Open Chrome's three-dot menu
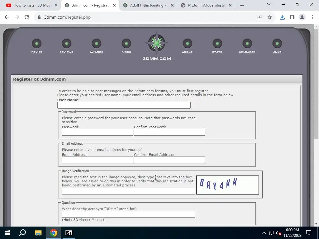Viewport: 319px width, 239px height. (312, 17)
